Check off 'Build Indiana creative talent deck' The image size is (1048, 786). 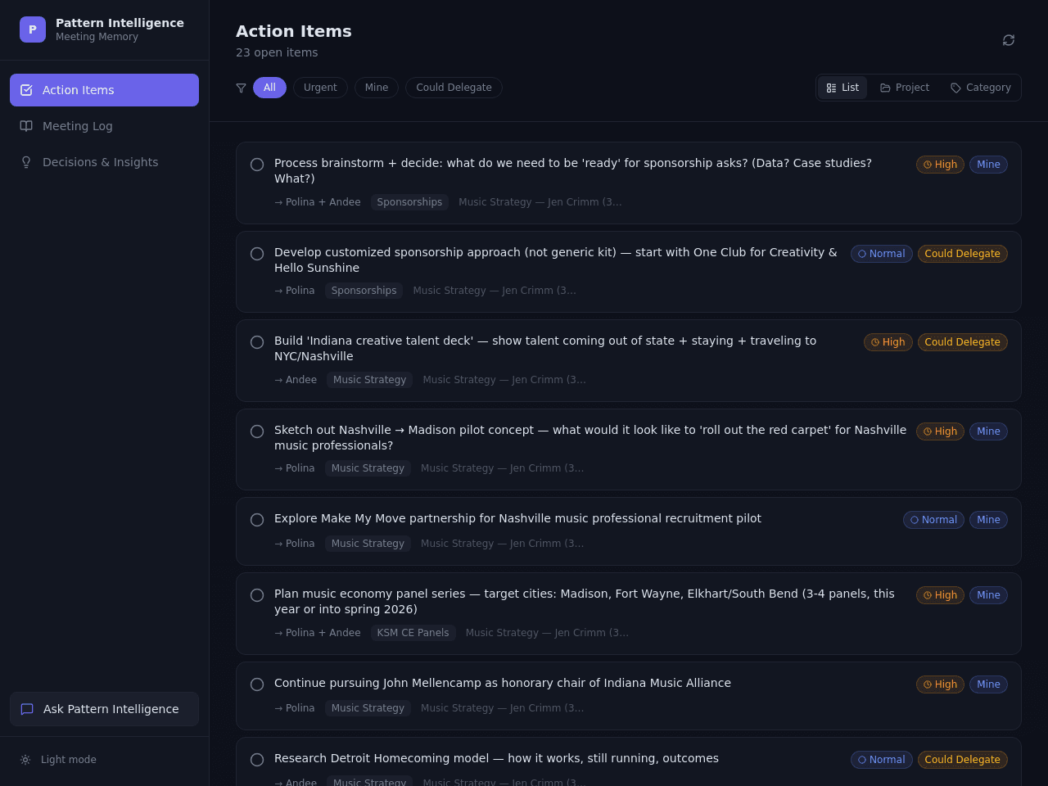click(257, 342)
